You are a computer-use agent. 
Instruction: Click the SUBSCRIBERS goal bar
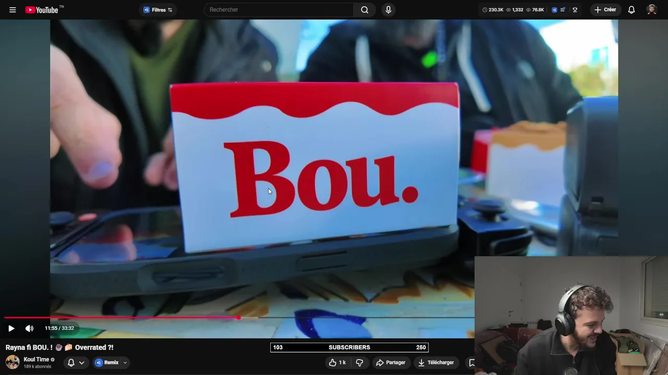pyautogui.click(x=349, y=347)
